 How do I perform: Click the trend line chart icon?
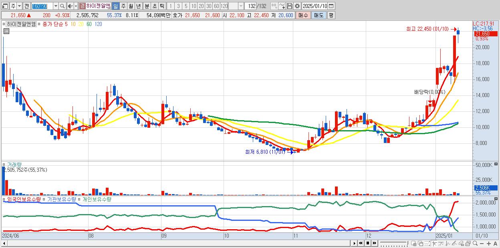[441, 243]
